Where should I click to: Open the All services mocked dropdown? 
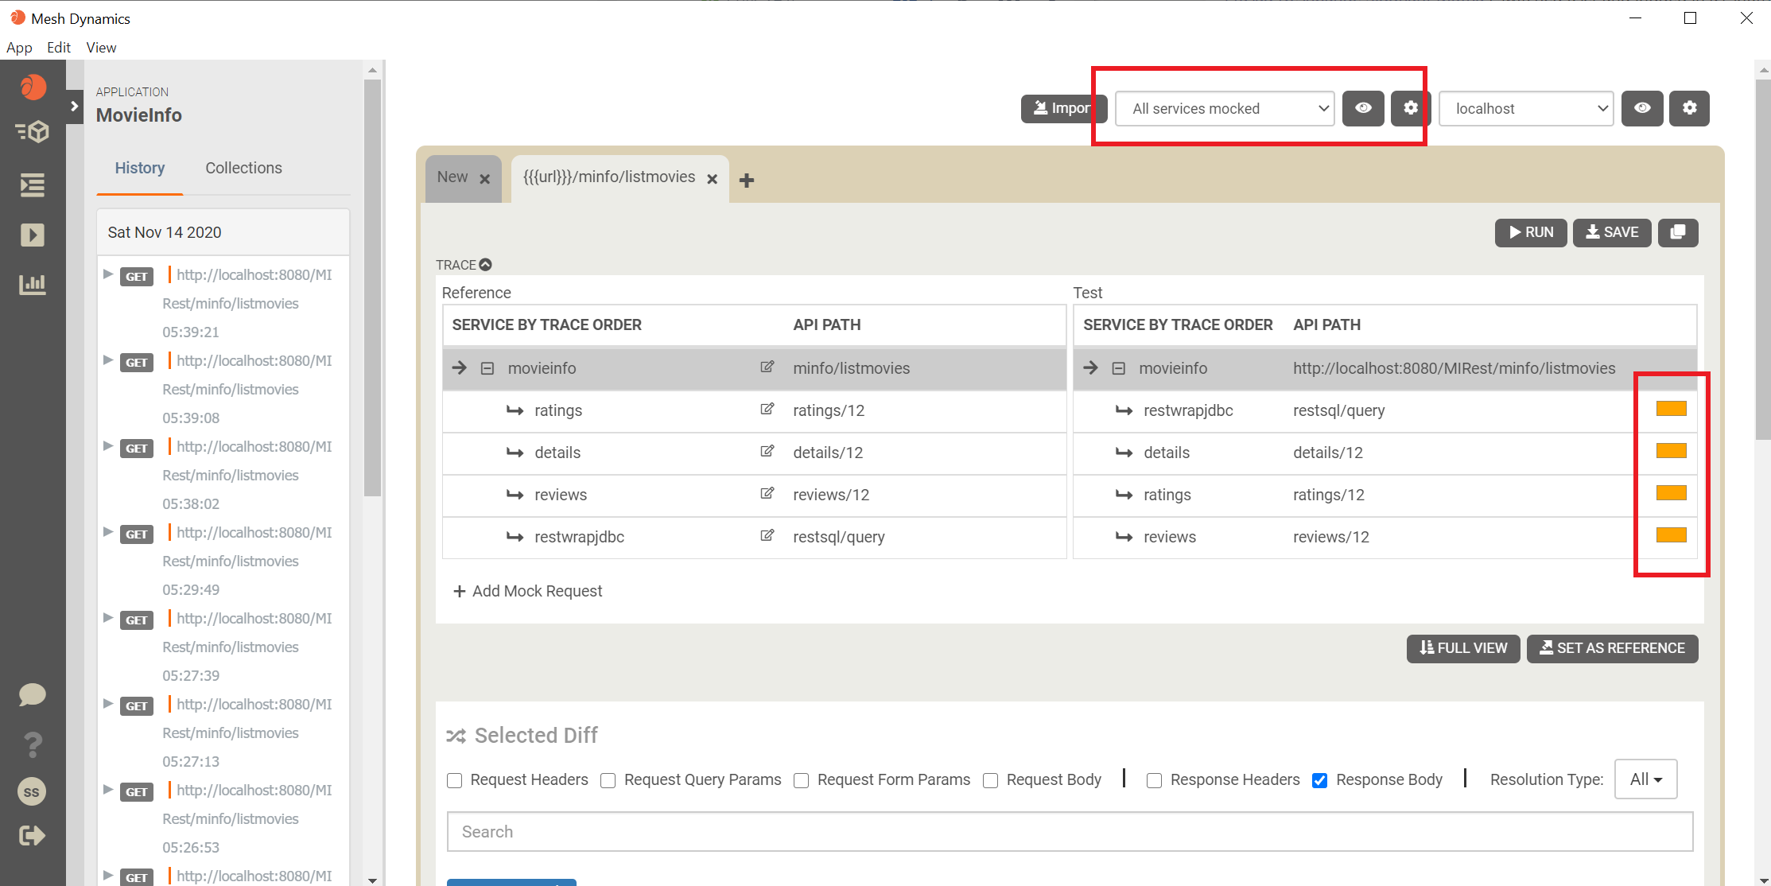tap(1225, 108)
